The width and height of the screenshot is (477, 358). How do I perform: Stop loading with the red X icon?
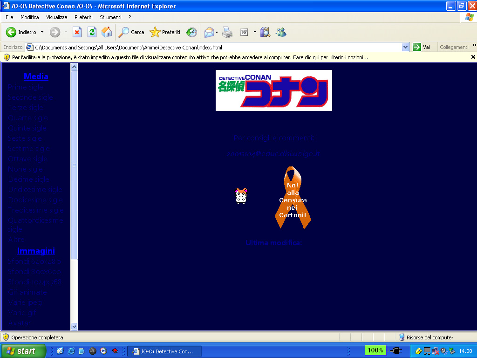coord(77,32)
